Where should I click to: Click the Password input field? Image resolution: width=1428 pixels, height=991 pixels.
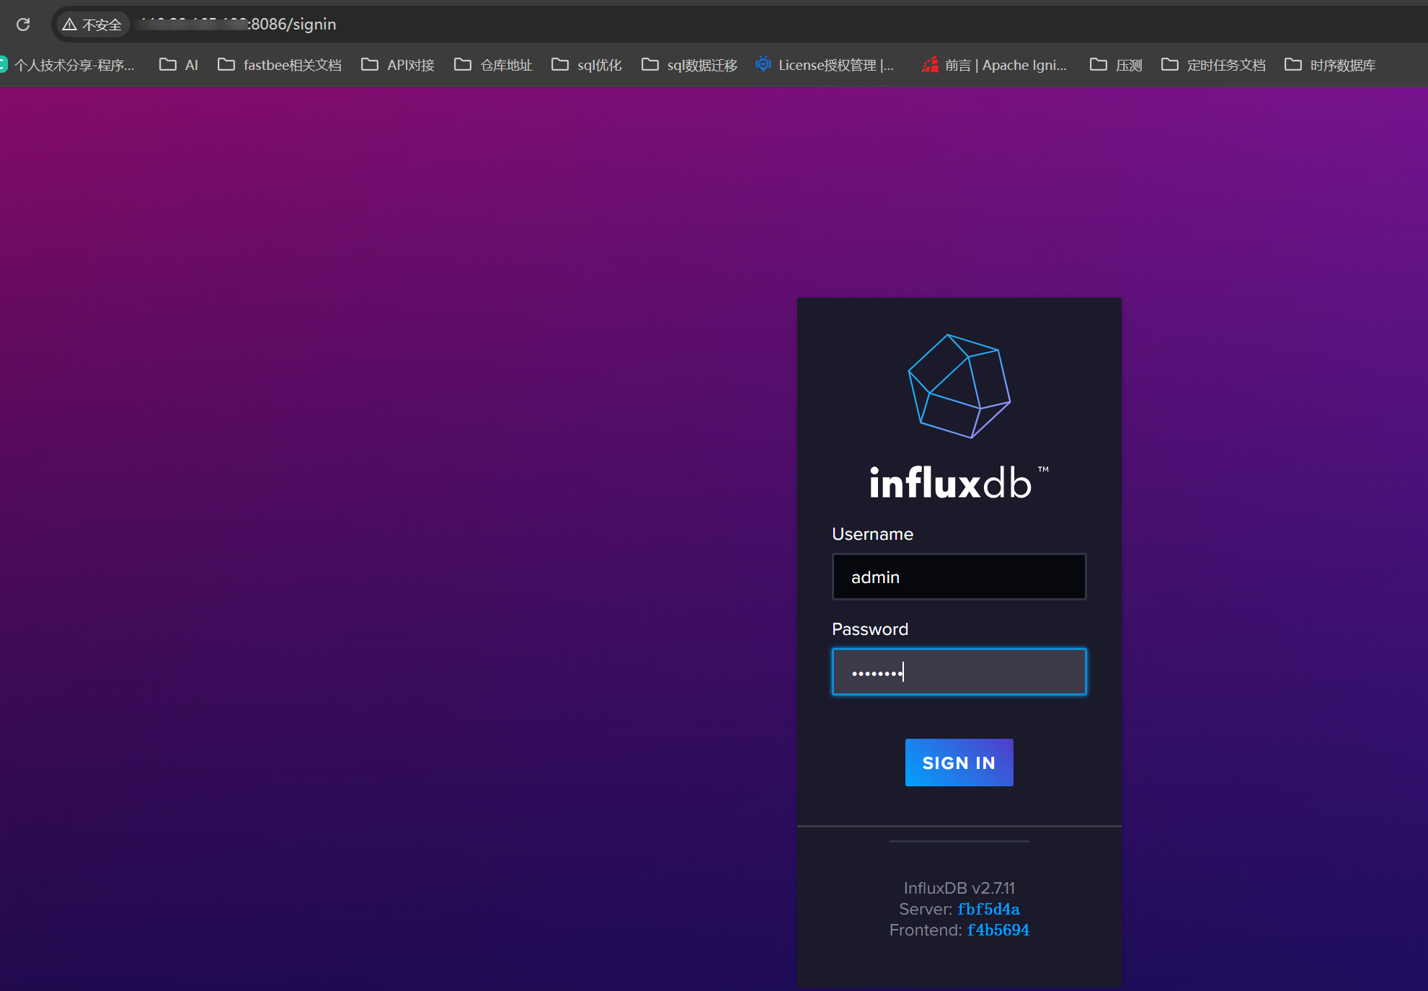[x=959, y=672]
